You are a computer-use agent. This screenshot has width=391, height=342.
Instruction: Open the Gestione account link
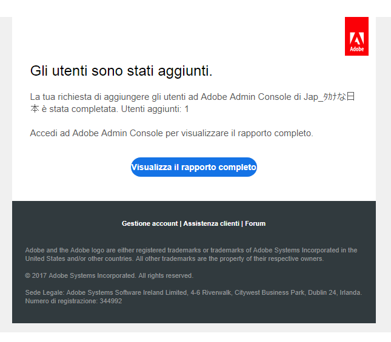coord(150,223)
